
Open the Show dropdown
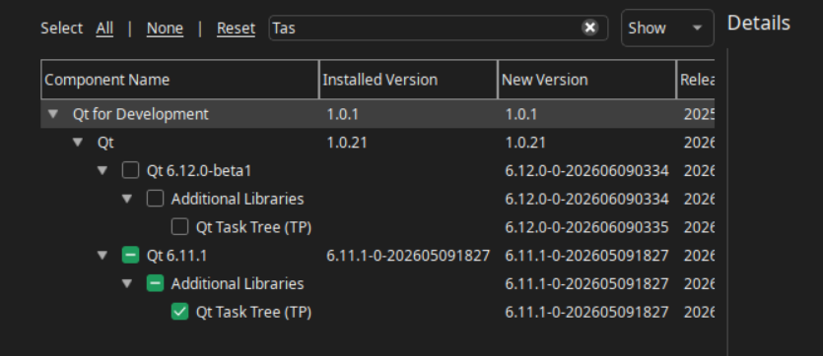667,28
